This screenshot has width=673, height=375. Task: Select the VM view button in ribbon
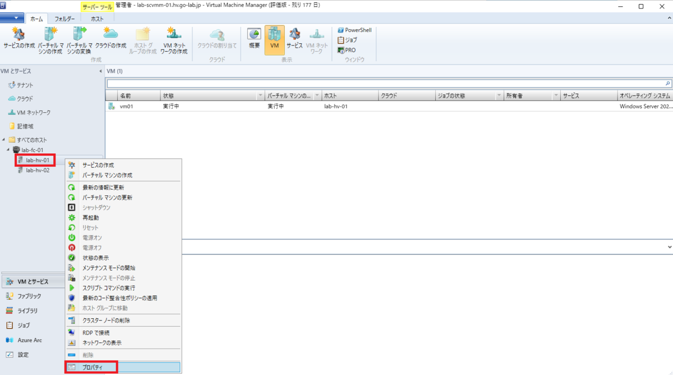tap(275, 40)
